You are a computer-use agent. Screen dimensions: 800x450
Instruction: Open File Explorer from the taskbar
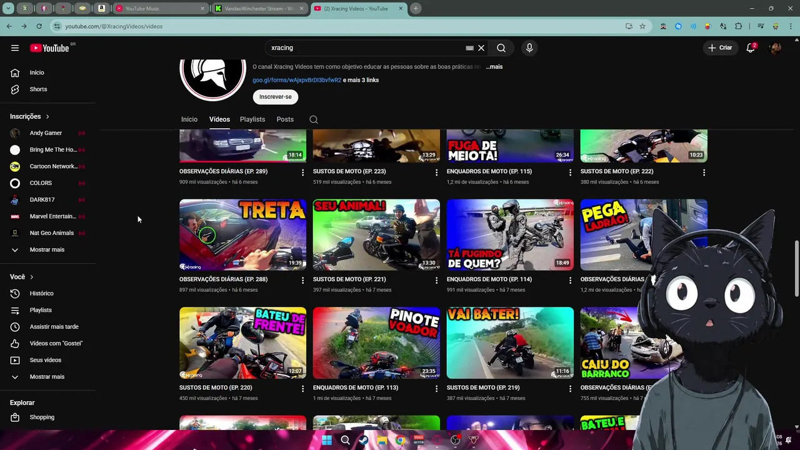click(382, 440)
